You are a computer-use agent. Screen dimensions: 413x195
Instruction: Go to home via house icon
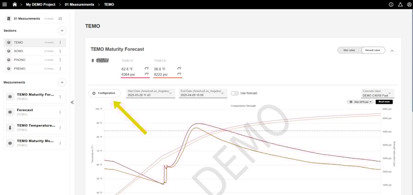coord(15,5)
